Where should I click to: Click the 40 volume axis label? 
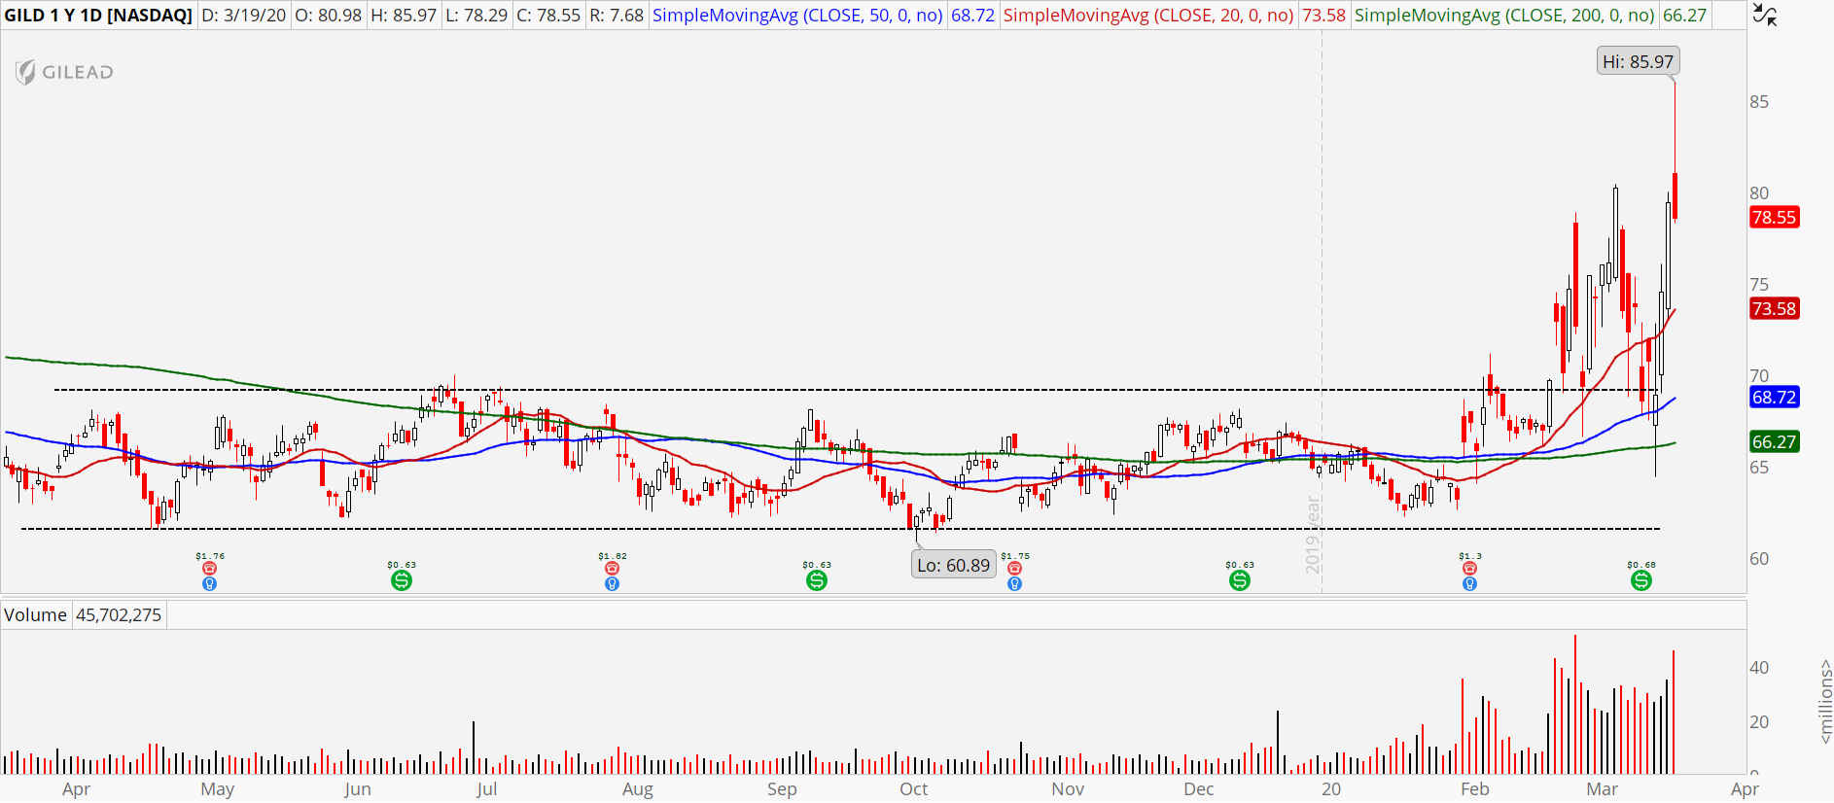click(x=1759, y=668)
